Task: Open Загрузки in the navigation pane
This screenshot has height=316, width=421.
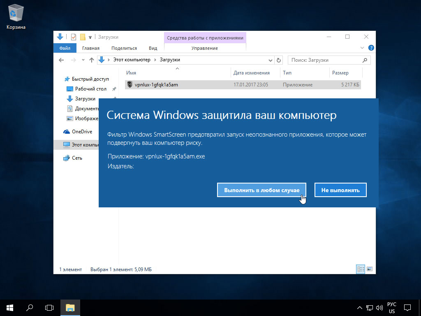Action: click(x=85, y=99)
